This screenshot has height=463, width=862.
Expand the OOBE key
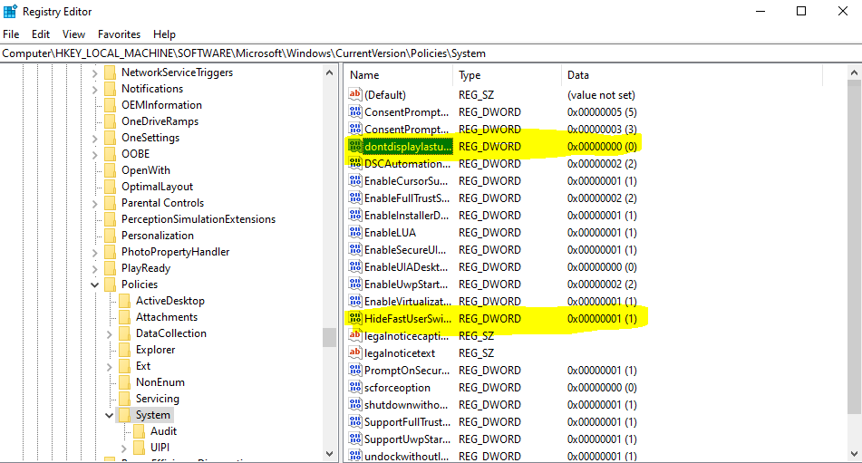click(94, 154)
